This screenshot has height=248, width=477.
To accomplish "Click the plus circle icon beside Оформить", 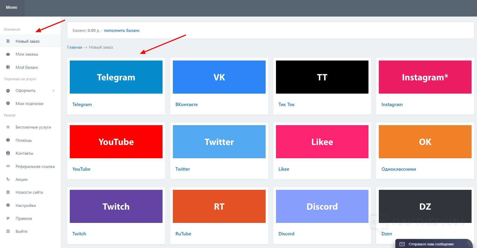I will click(8, 91).
